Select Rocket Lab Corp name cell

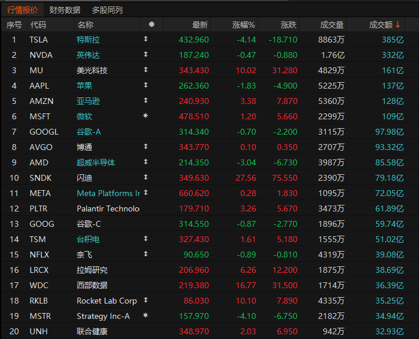click(x=107, y=301)
